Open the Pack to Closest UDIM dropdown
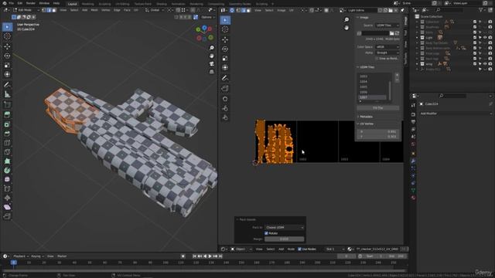 click(x=285, y=227)
